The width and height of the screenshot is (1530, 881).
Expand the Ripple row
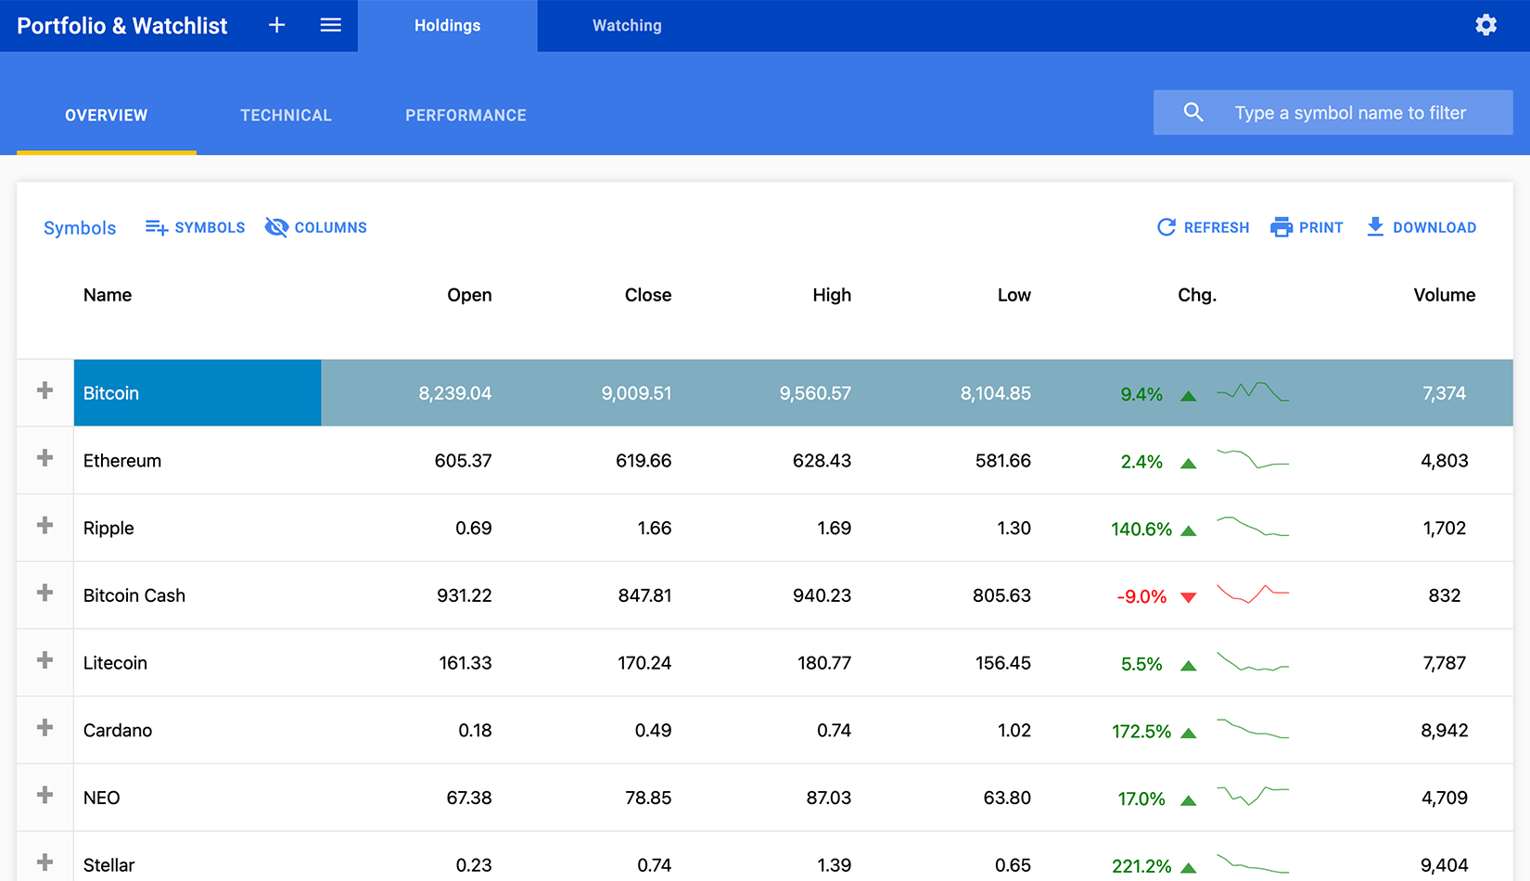pyautogui.click(x=45, y=525)
